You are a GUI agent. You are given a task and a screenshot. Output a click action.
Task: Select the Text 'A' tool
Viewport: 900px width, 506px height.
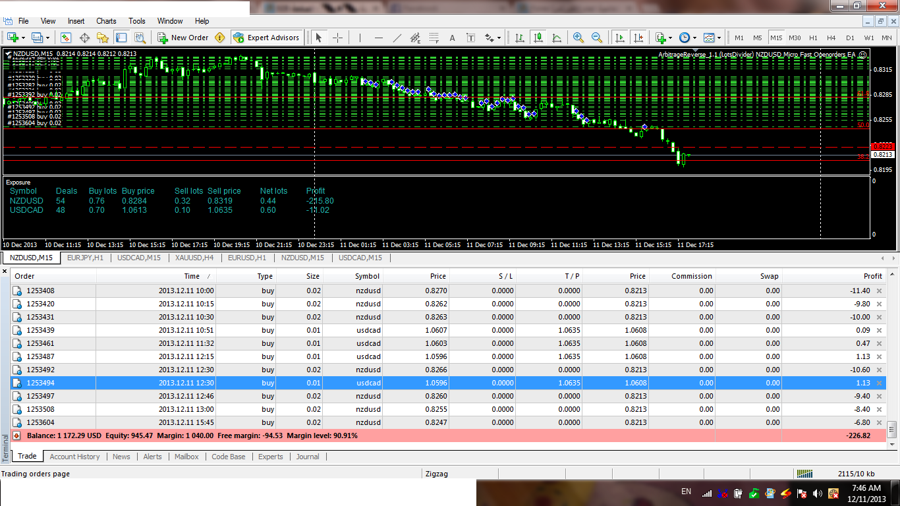pos(453,38)
